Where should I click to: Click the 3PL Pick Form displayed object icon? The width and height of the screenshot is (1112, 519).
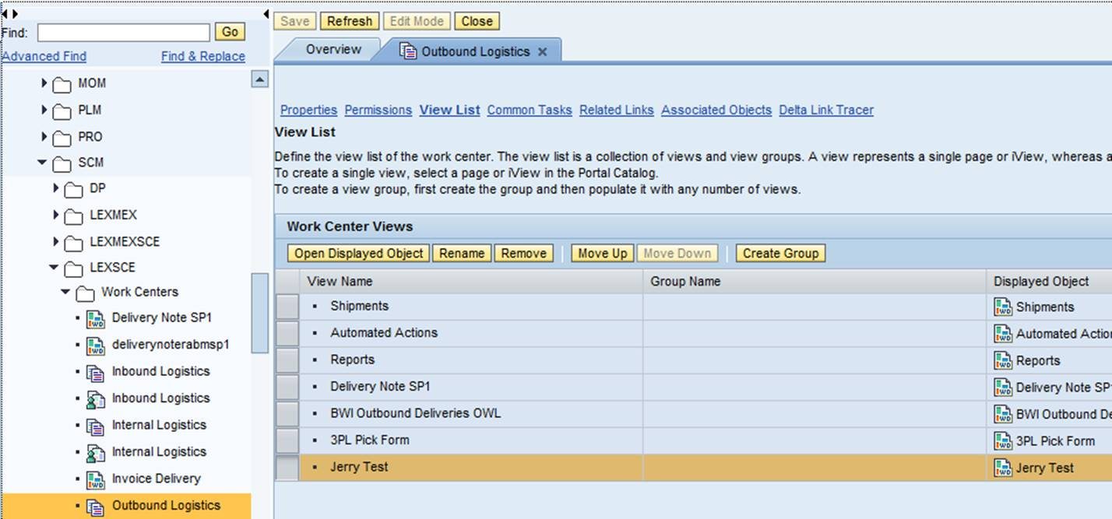pyautogui.click(x=1003, y=440)
